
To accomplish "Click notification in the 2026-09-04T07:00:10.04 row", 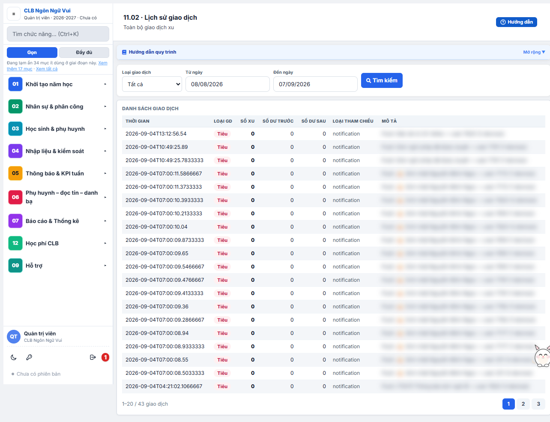I will coord(346,227).
